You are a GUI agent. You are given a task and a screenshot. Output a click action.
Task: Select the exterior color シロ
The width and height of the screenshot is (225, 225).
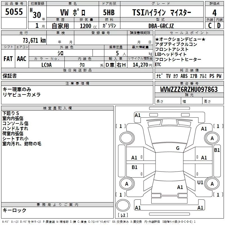point(60,53)
